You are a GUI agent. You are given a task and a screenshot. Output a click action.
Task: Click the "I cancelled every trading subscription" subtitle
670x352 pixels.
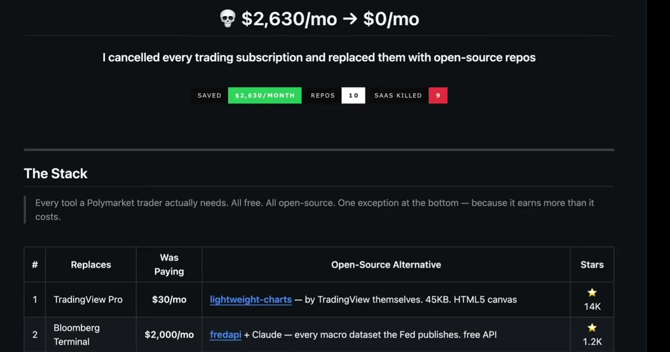pyautogui.click(x=319, y=57)
